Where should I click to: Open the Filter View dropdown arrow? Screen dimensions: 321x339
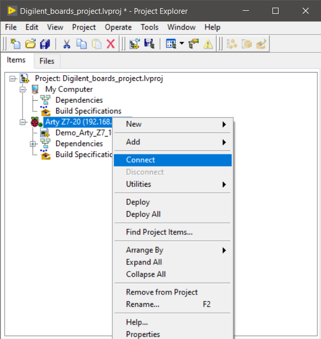tap(182, 43)
